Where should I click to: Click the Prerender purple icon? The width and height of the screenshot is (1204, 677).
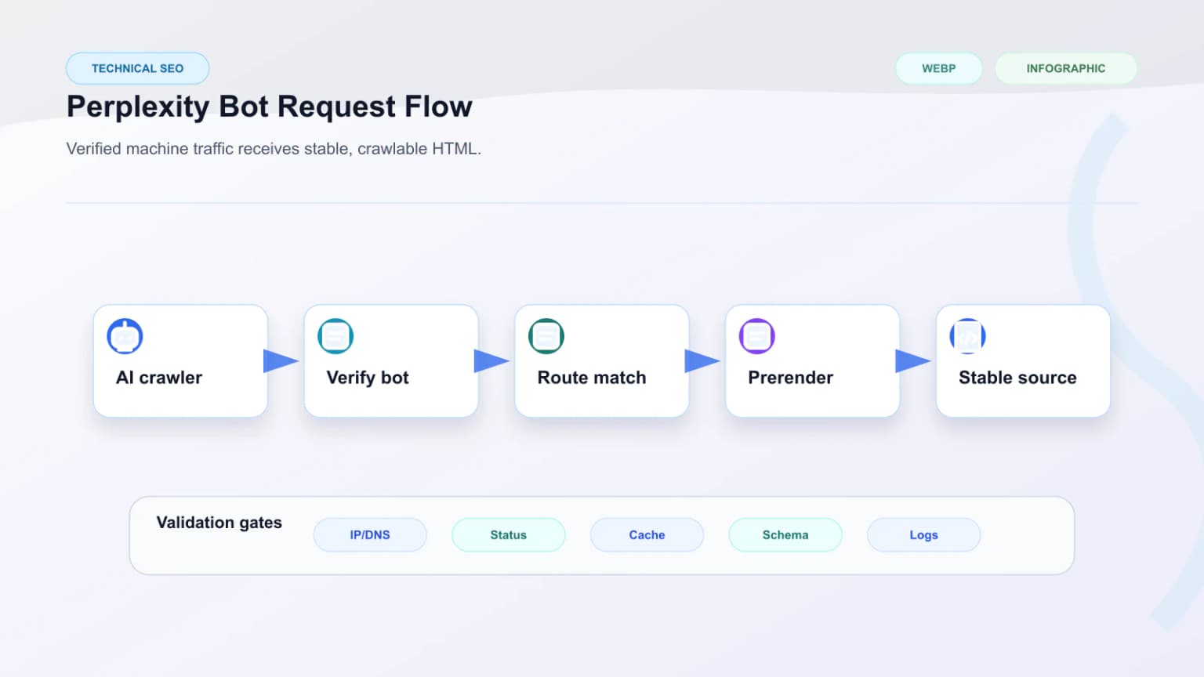(757, 336)
